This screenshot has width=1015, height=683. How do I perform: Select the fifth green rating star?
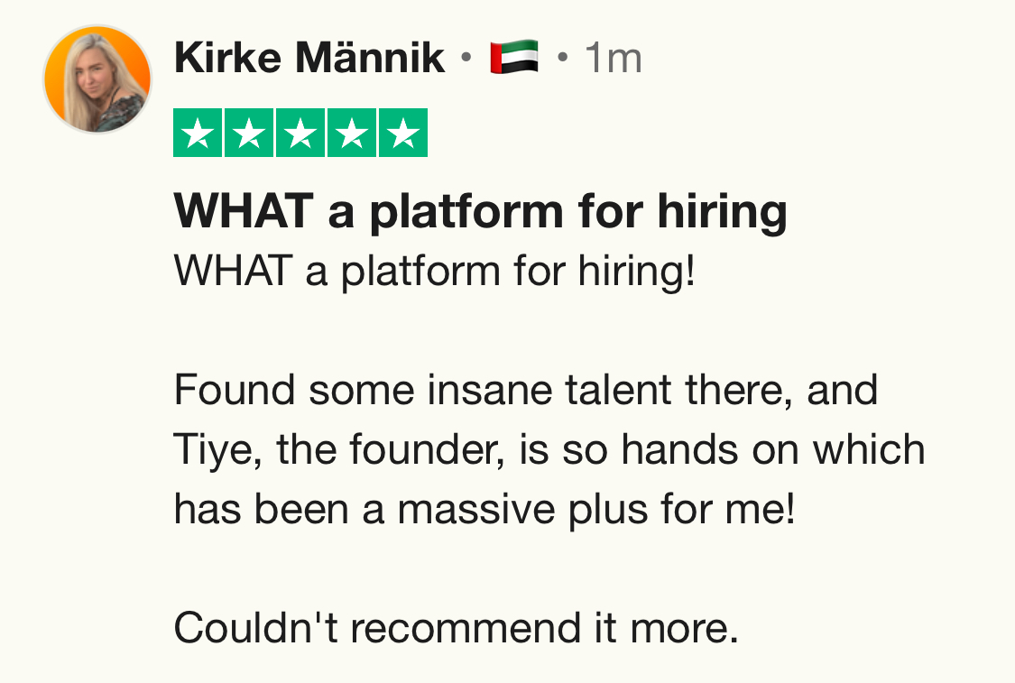tap(402, 134)
